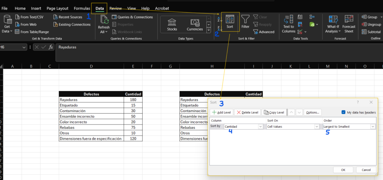Switch to the Home tab
The width and height of the screenshot is (383, 180).
point(20,8)
